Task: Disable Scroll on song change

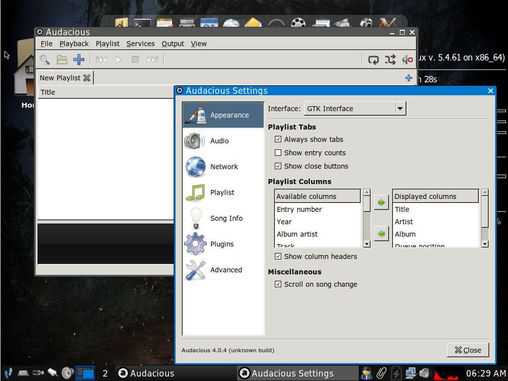Action: tap(278, 284)
